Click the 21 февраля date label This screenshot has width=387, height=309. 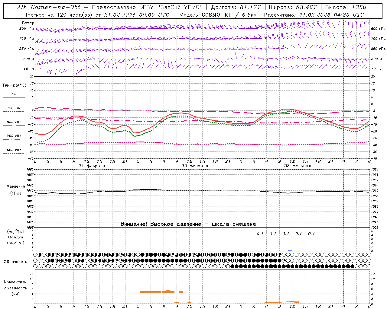tap(92, 166)
